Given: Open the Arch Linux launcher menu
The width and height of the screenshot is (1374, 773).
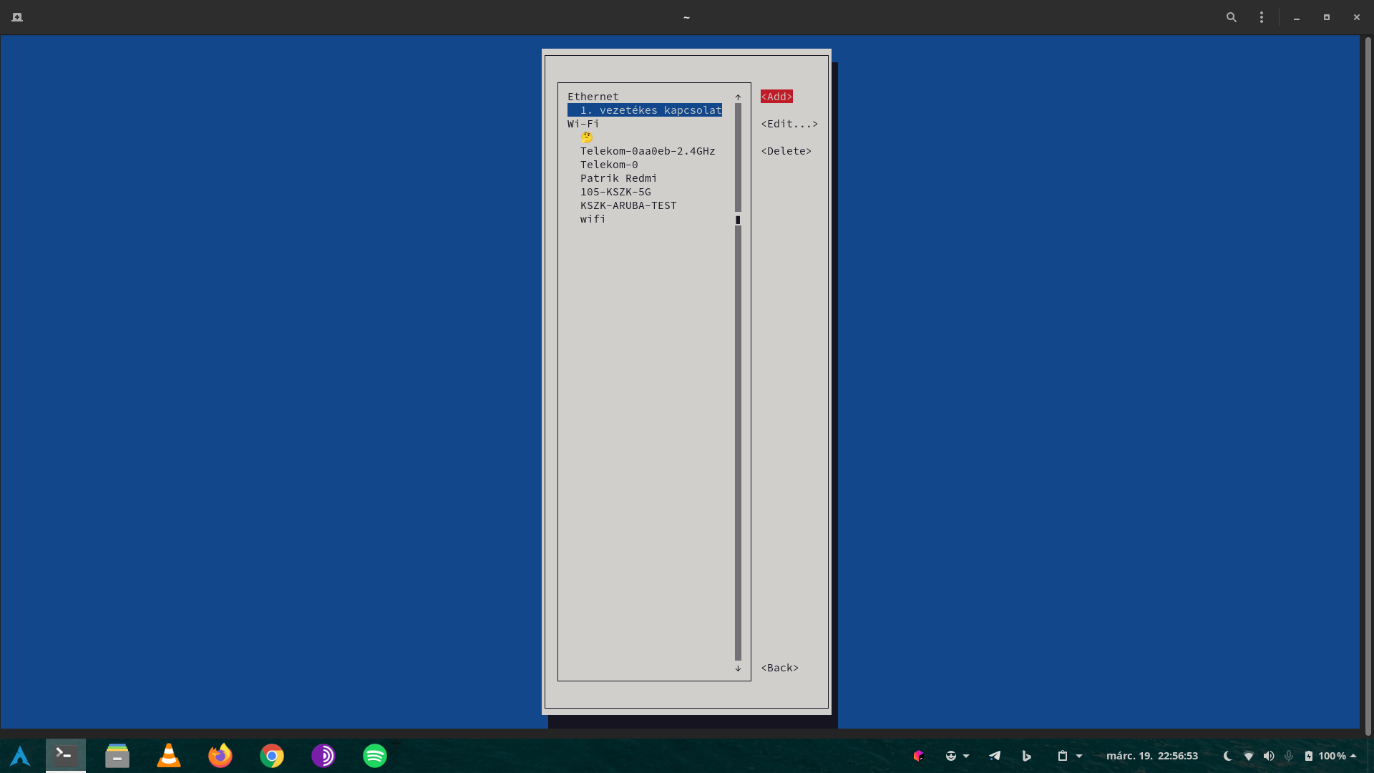Looking at the screenshot, I should coord(20,756).
